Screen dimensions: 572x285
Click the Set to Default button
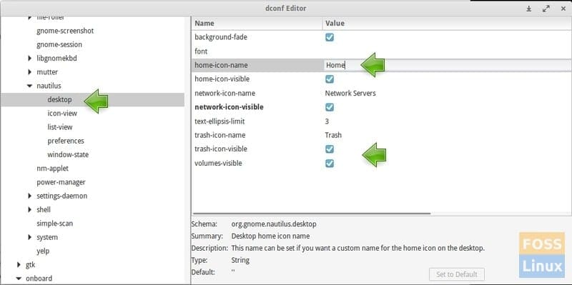tap(457, 274)
